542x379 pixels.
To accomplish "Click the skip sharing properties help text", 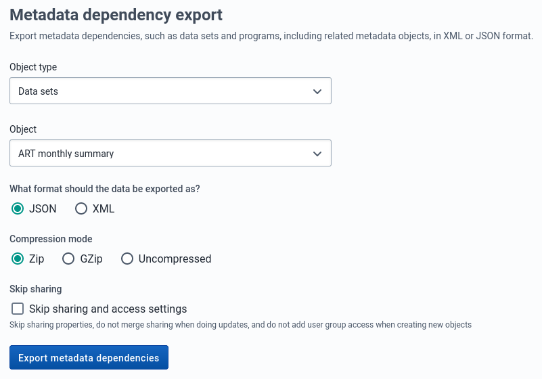I will (x=240, y=325).
